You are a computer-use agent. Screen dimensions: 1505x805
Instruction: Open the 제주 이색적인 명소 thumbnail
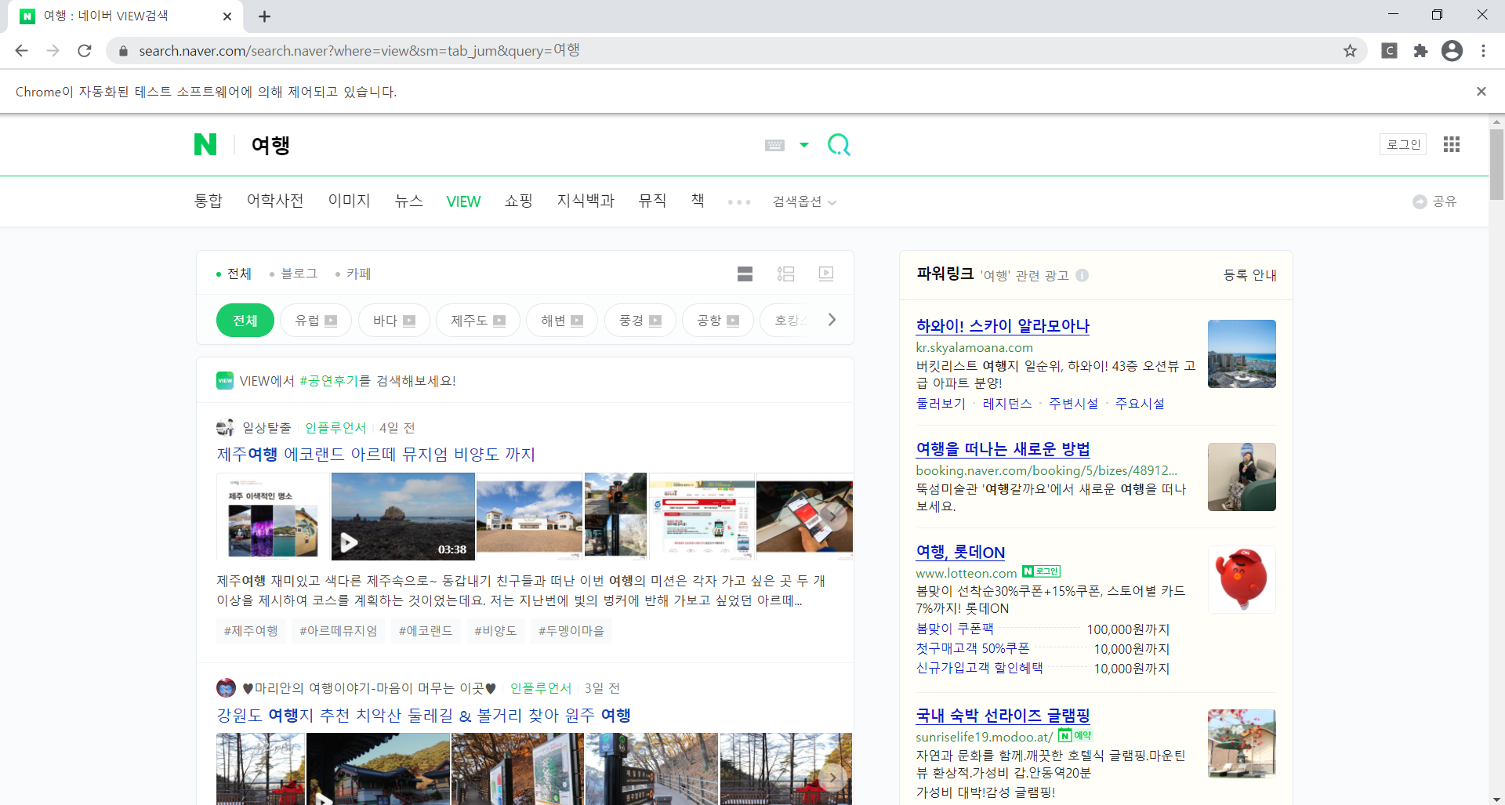pyautogui.click(x=273, y=517)
